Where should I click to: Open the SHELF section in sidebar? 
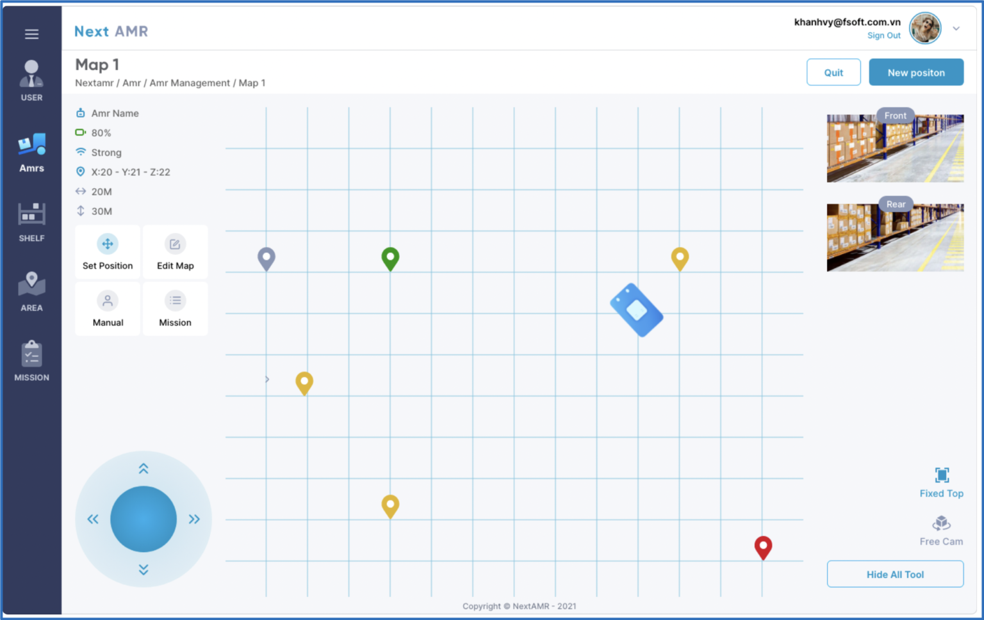(31, 221)
